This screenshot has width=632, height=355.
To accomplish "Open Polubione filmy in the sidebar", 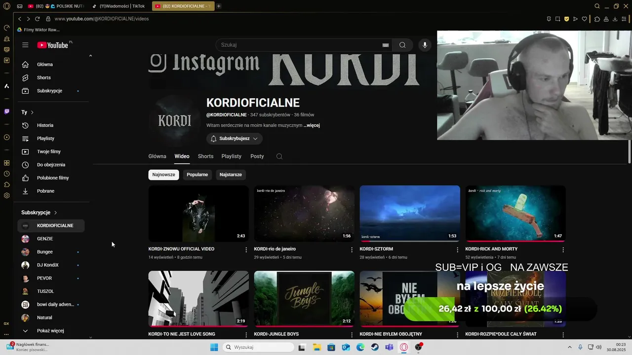I will [x=51, y=177].
